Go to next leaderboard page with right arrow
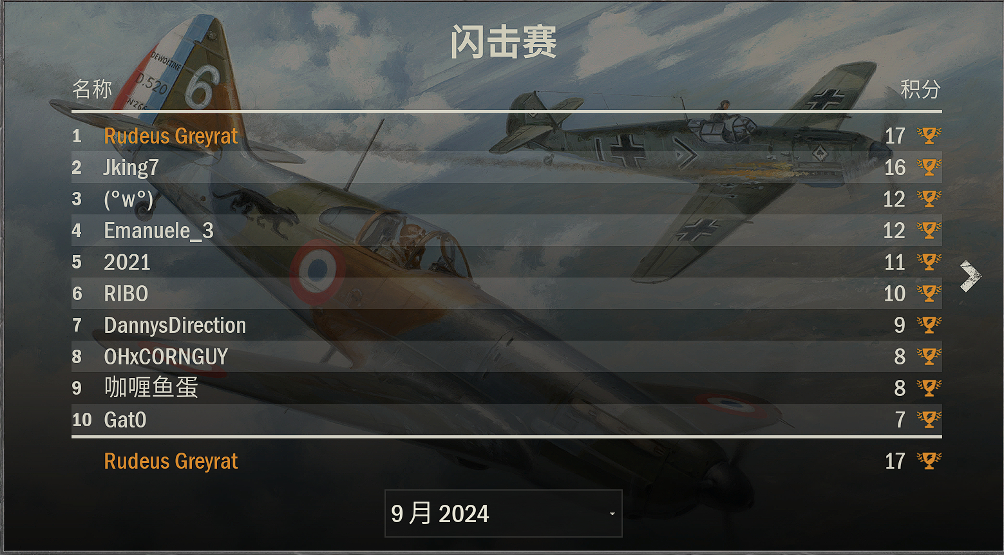The width and height of the screenshot is (1004, 555). point(970,277)
